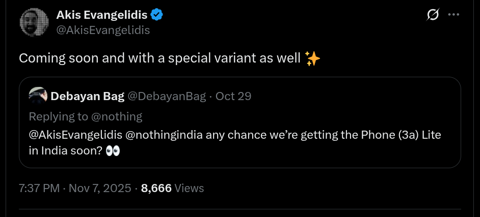Open the Grok actions icon
480x217 pixels.
coord(433,15)
